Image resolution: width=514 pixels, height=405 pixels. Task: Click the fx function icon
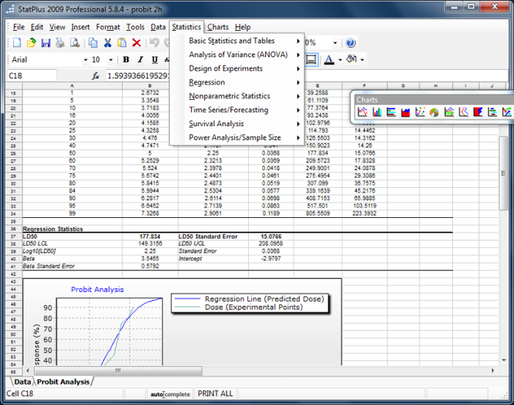tap(95, 76)
